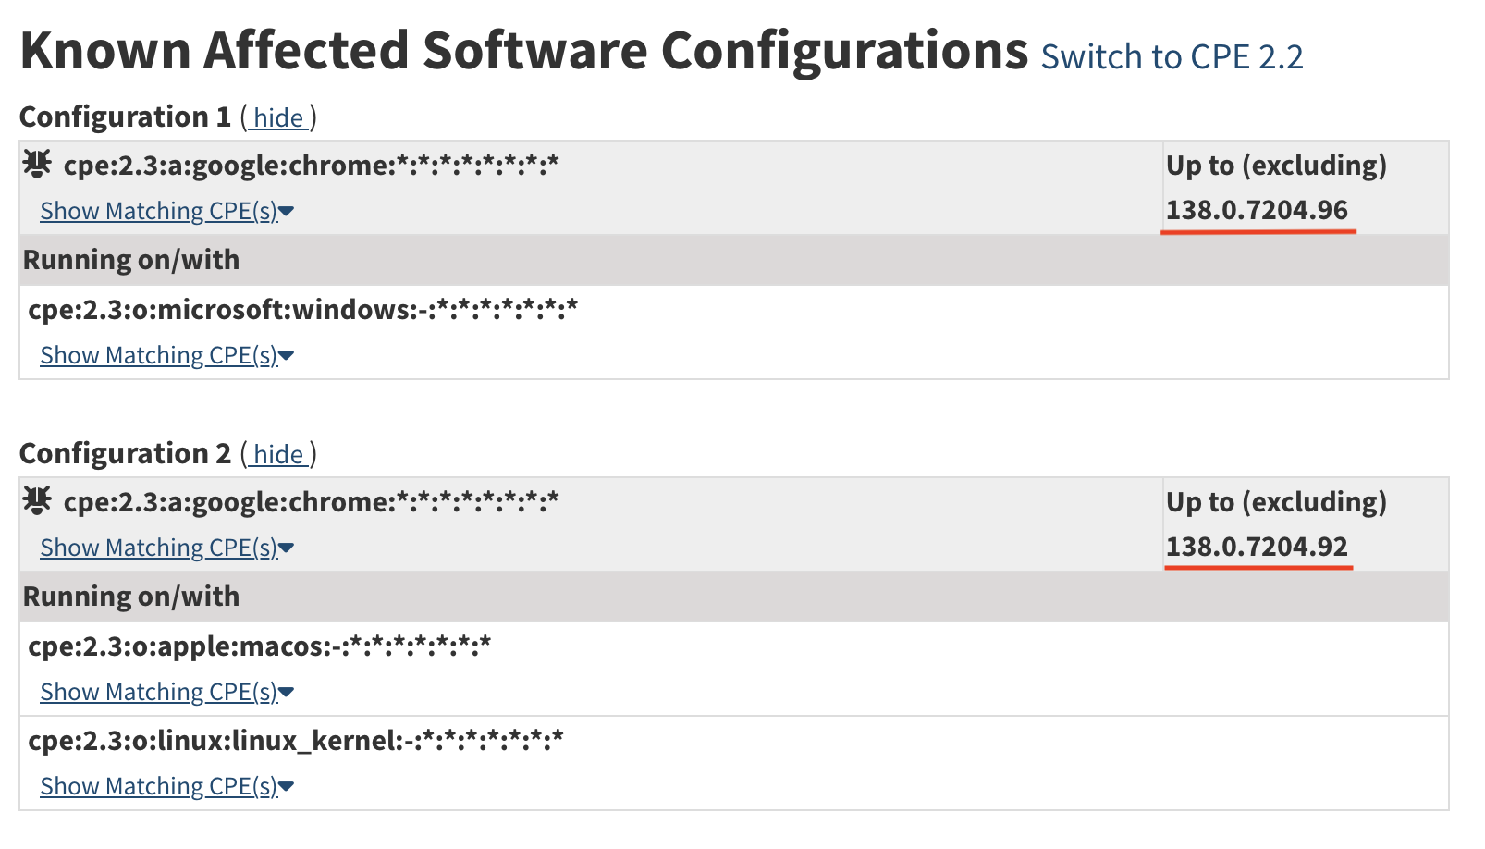Hide Configuration 2 details
The image size is (1485, 849).
277,454
